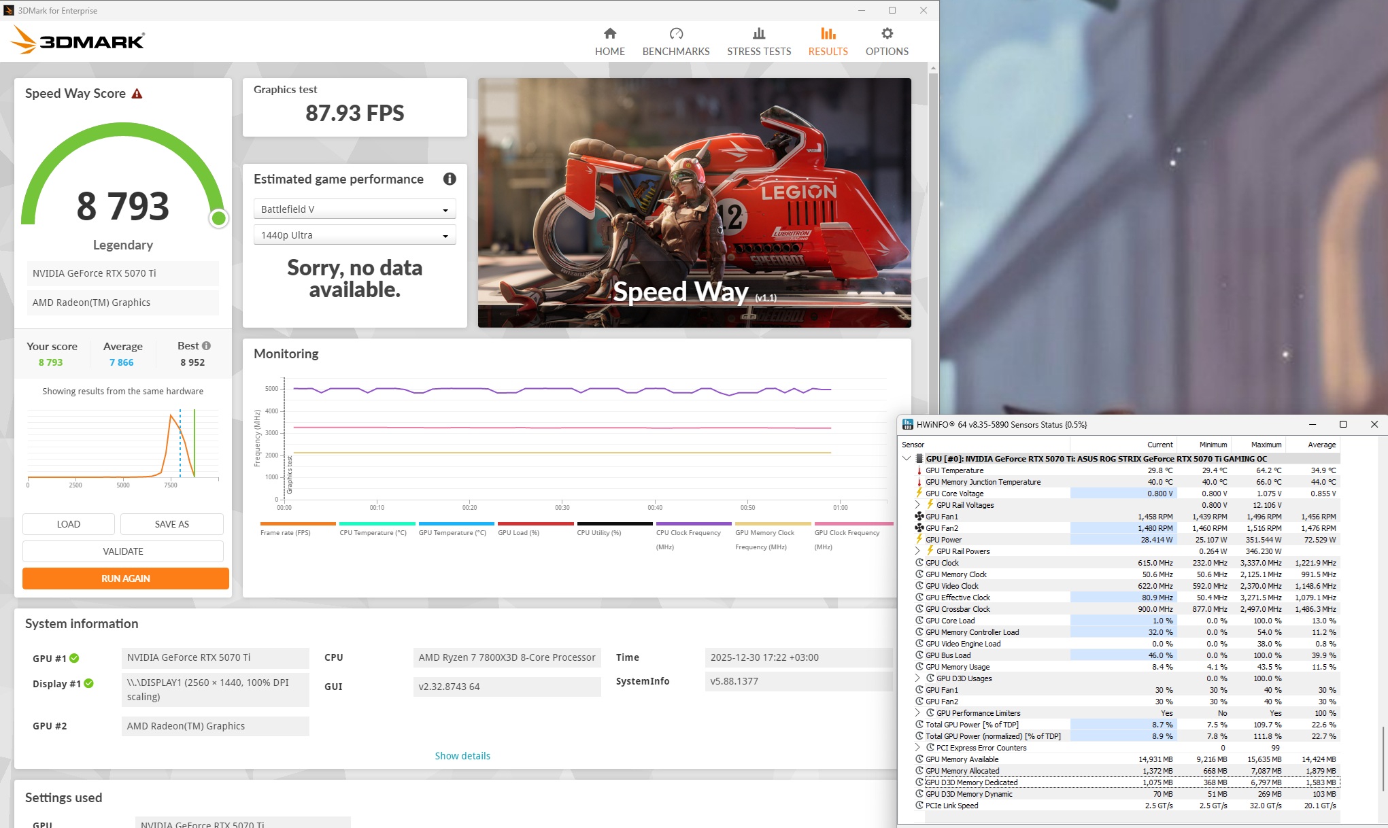
Task: Expand the GPU Rail Voltages sensor group
Action: tap(917, 505)
